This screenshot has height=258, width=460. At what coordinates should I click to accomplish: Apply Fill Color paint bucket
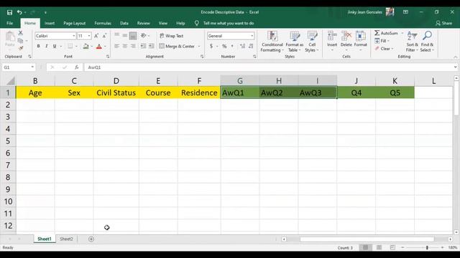[x=86, y=46]
